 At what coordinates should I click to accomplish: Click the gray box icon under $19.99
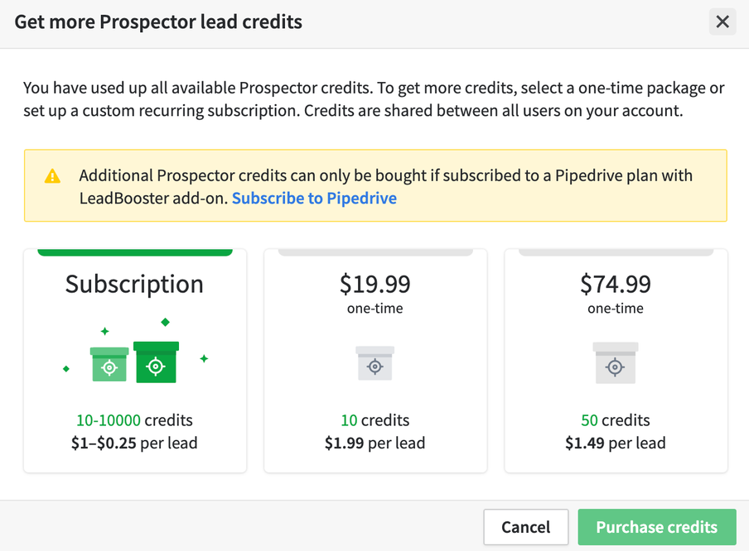click(x=375, y=363)
